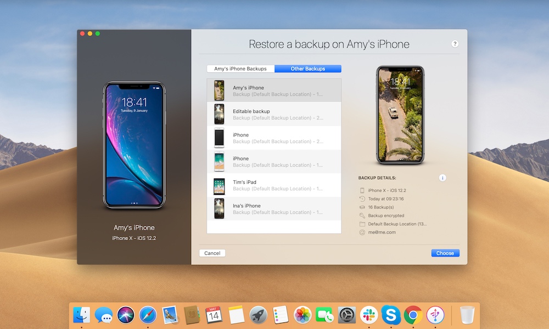This screenshot has width=549, height=329.
Task: Click the Cancel button
Action: coord(212,253)
